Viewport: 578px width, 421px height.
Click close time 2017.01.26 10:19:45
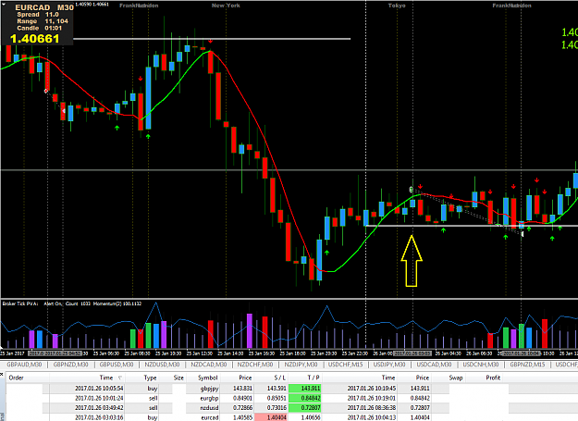372,389
